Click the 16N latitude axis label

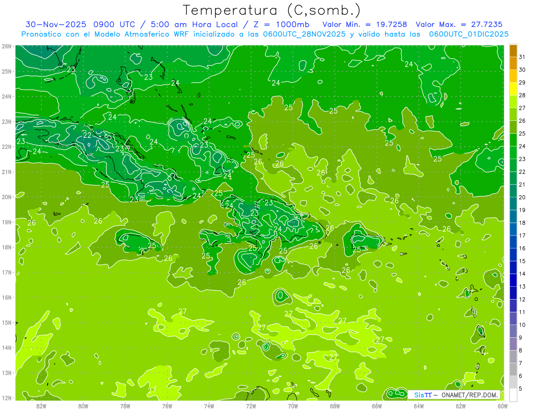7,297
